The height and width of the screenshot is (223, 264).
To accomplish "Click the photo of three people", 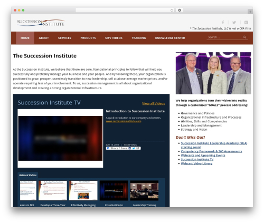I will click(213, 73).
